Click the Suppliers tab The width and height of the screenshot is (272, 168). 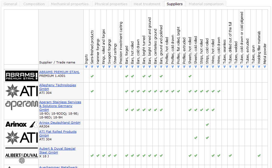(175, 4)
